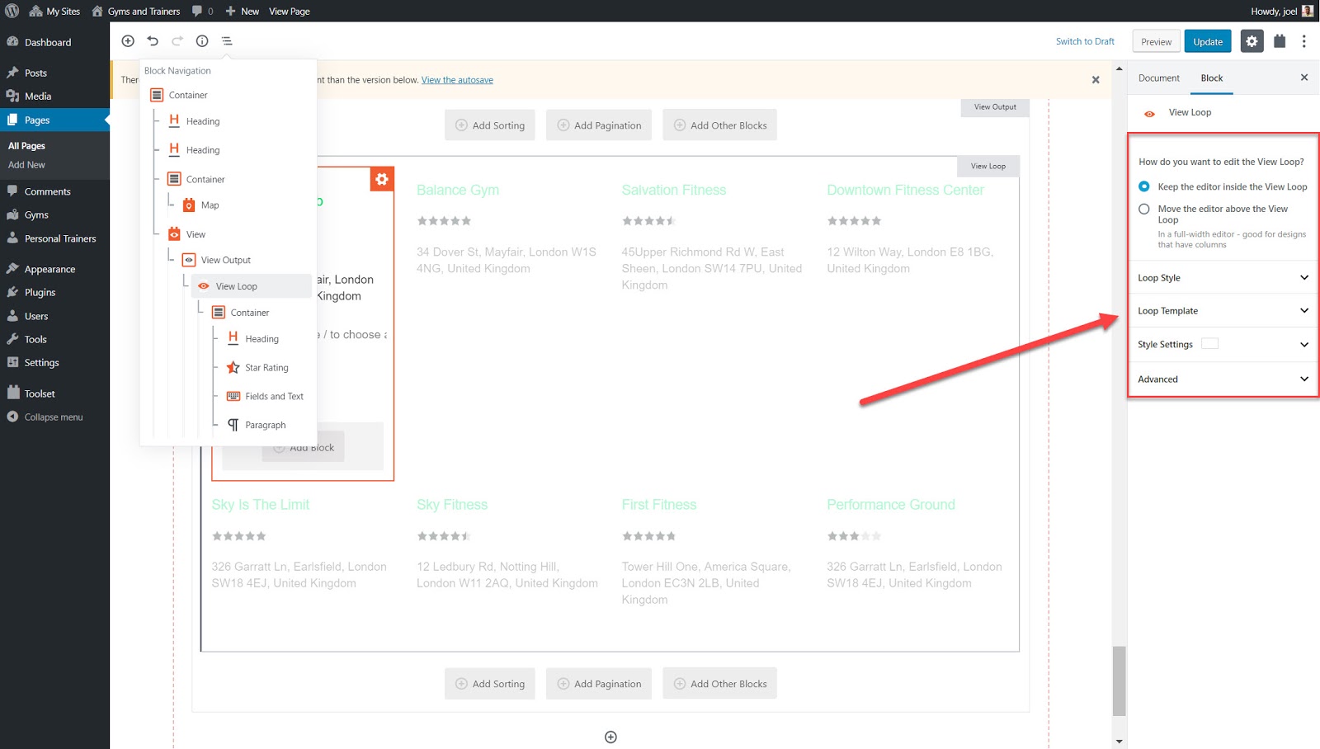The height and width of the screenshot is (749, 1320).
Task: Click the View Loop gear settings icon
Action: click(382, 178)
